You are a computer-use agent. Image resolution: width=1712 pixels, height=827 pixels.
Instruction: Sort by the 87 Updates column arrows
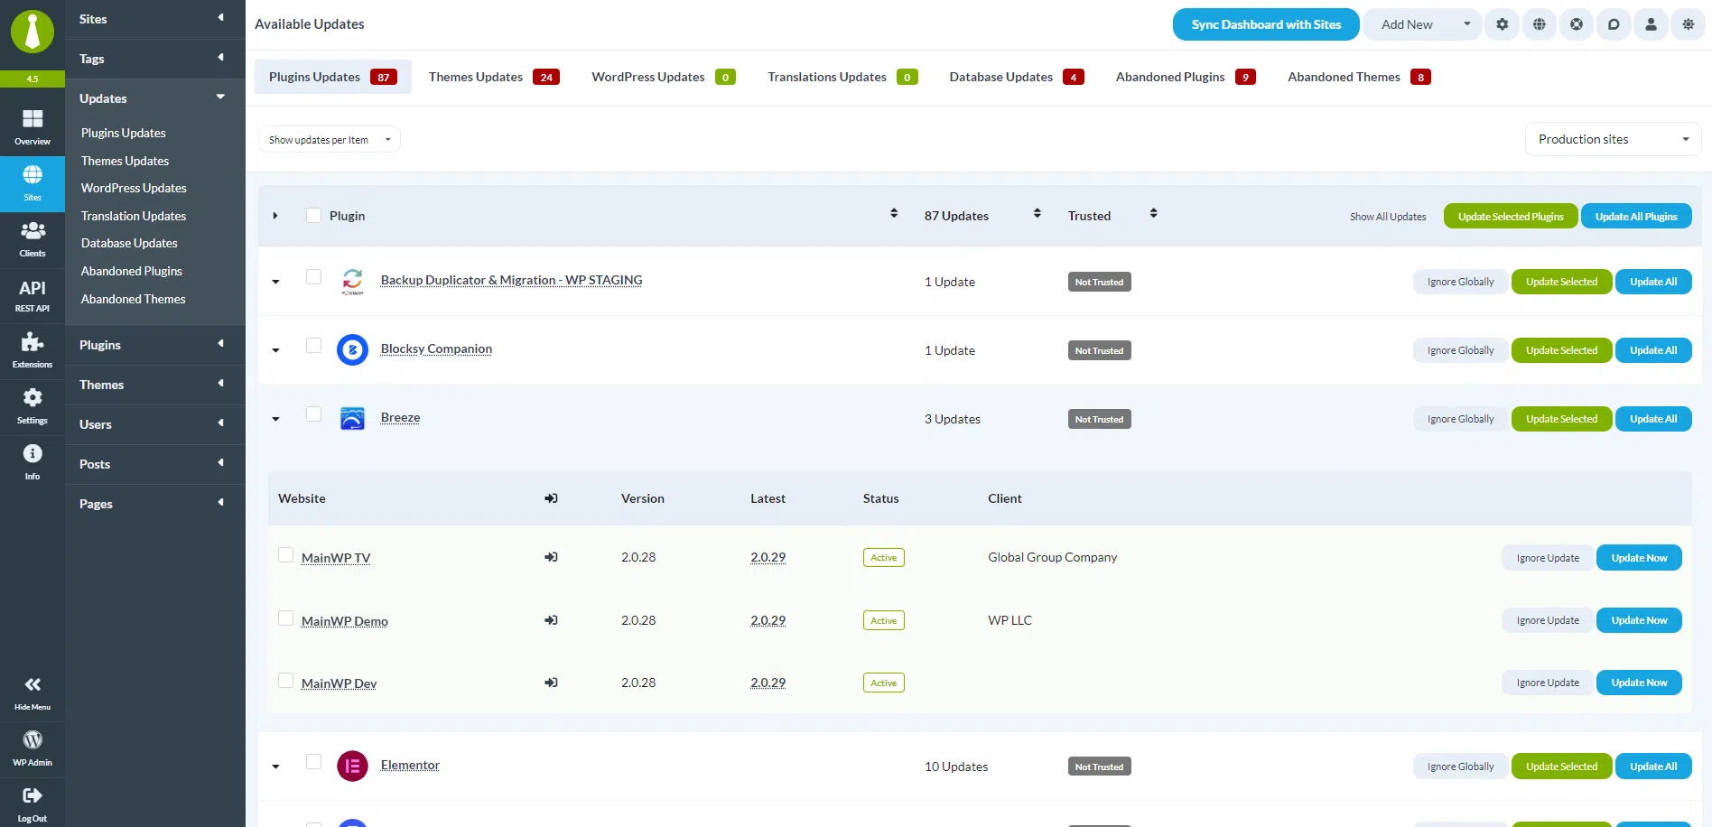(x=1037, y=214)
